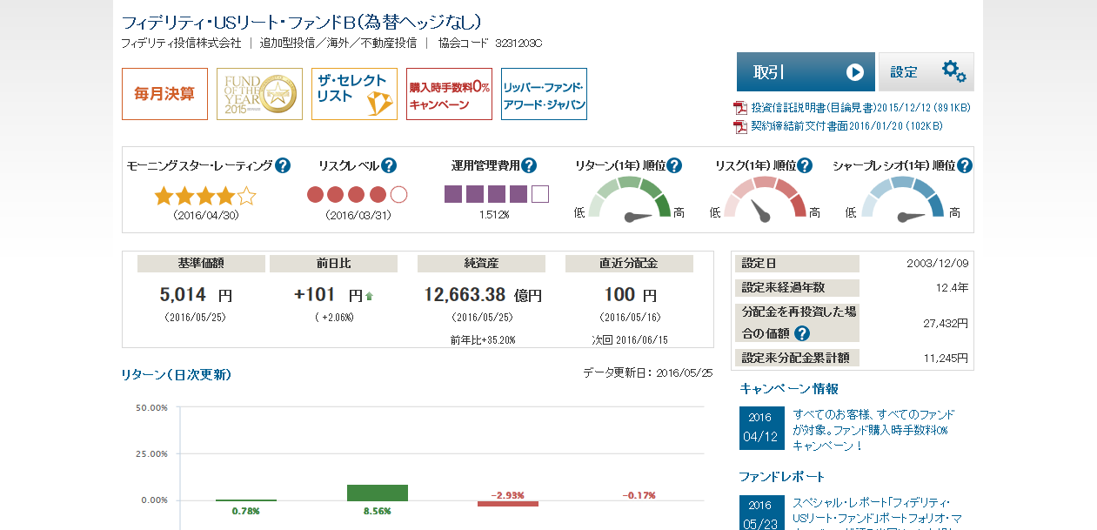Click the PDF icon beside 契約締結前交付書面
1097x530 pixels.
[740, 126]
